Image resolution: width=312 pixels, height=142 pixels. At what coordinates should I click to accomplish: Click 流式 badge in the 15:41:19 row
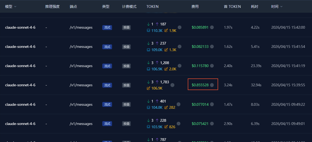[107, 66]
